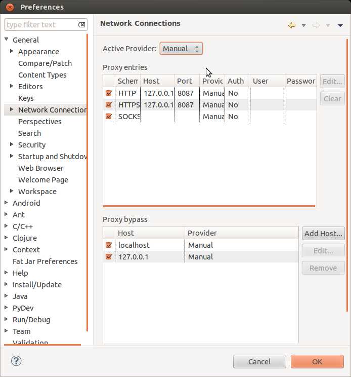Select the 127.0.0.1 bypass host row

201,257
